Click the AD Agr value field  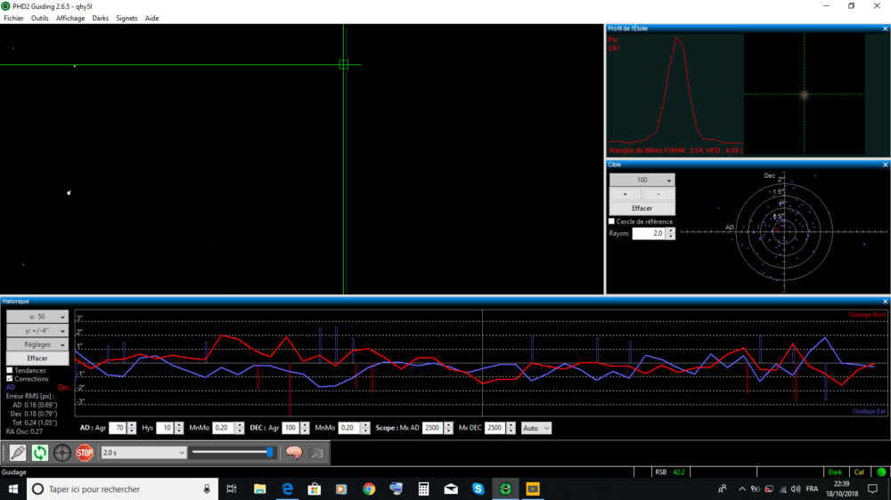118,428
